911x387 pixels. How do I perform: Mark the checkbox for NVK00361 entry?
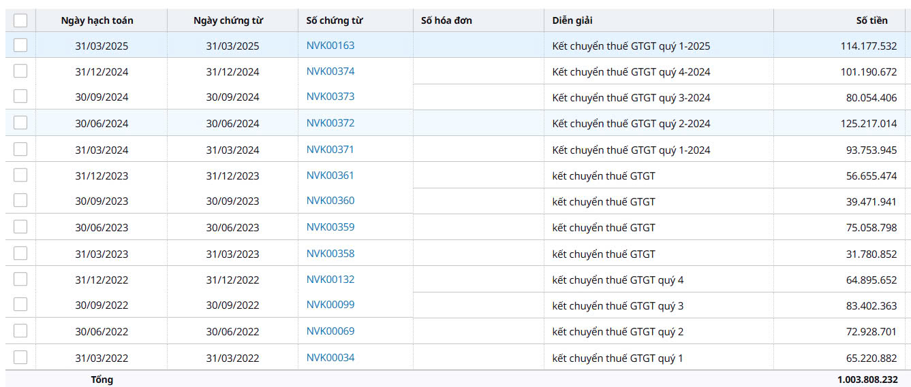click(x=20, y=175)
